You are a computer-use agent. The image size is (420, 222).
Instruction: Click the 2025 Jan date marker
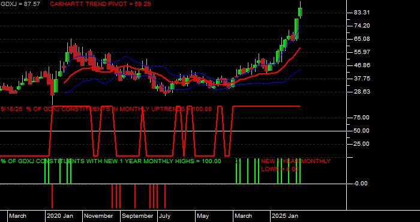[x=285, y=216]
